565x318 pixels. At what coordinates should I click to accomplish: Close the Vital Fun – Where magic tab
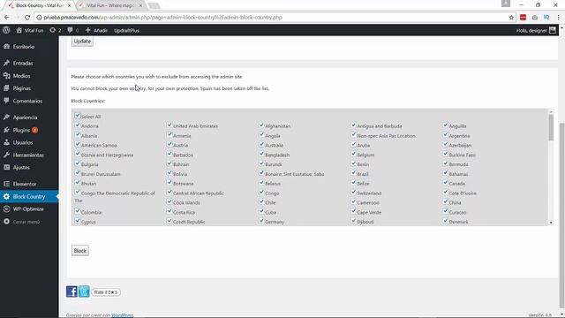point(140,5)
